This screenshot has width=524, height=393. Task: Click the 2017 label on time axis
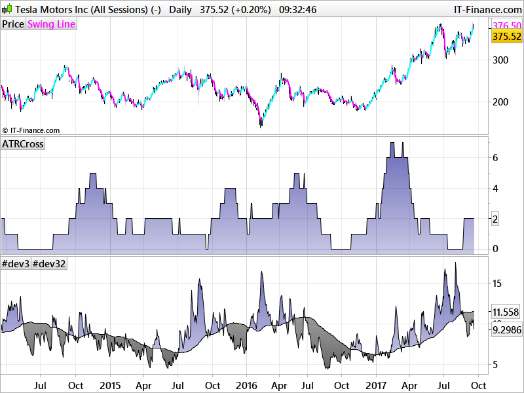(376, 386)
